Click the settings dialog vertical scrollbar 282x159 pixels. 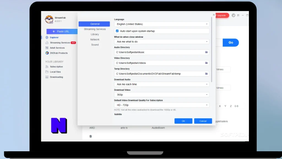(212, 50)
